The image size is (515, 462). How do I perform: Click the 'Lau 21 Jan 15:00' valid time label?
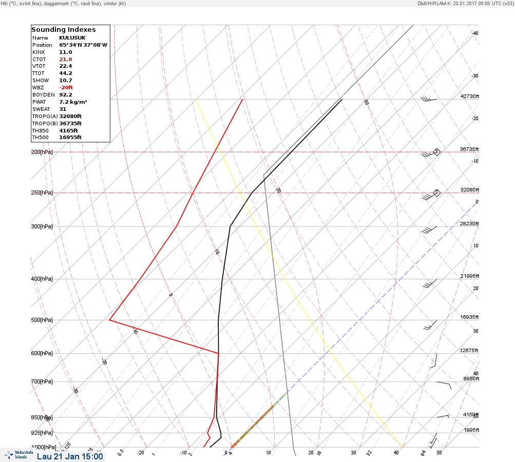point(70,456)
